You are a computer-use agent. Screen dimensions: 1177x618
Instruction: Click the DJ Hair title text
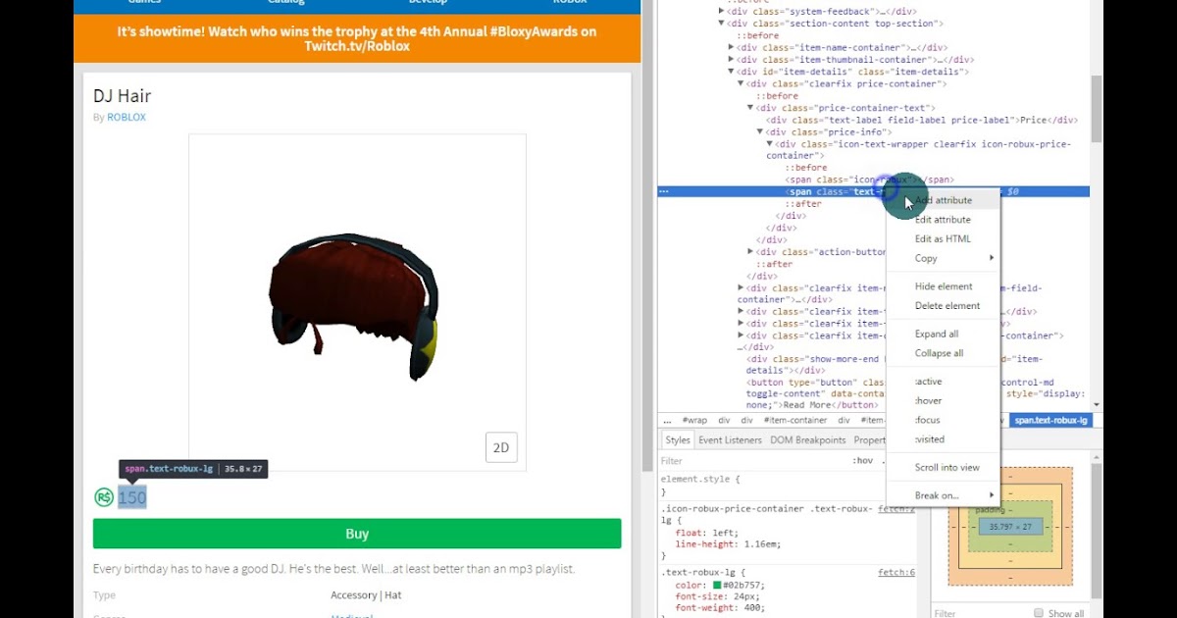122,96
